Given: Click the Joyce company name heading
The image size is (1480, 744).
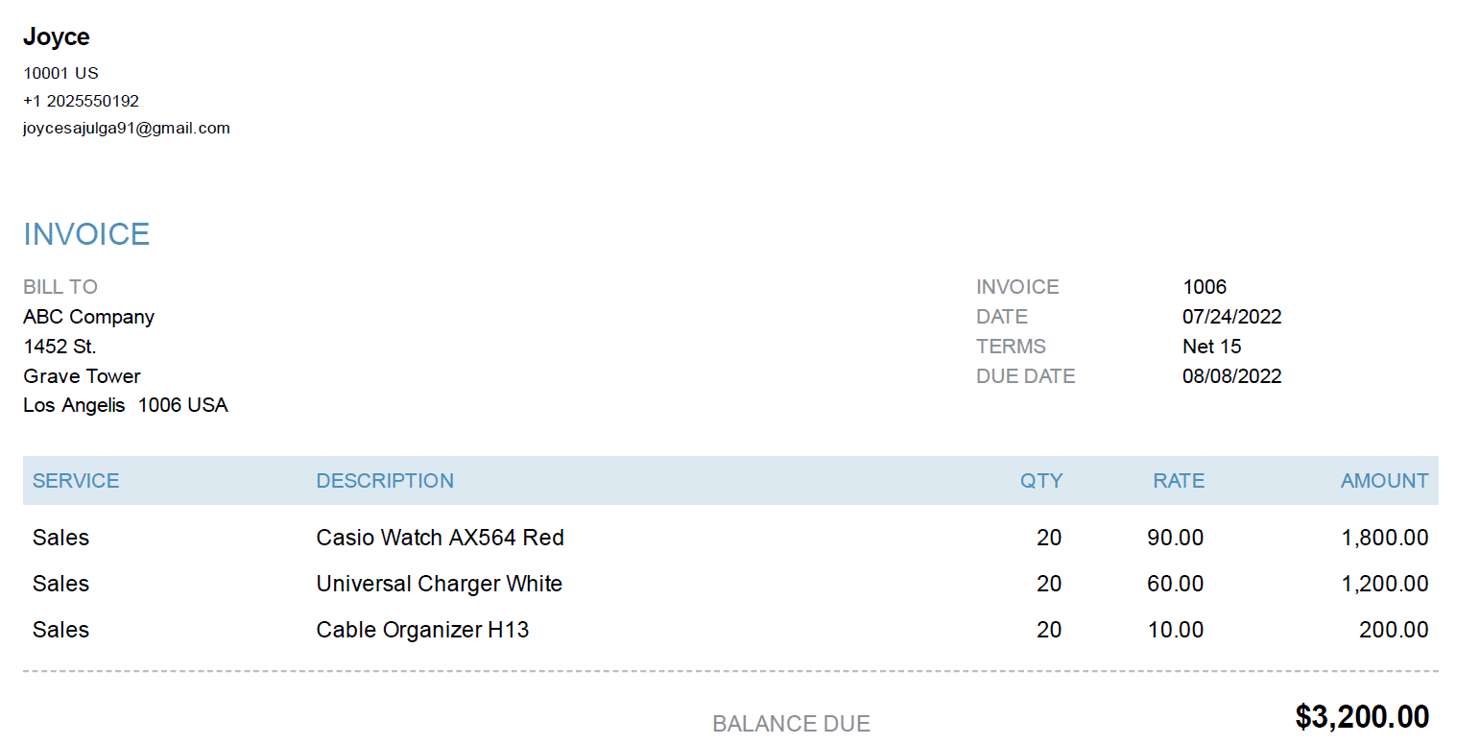Looking at the screenshot, I should point(57,37).
